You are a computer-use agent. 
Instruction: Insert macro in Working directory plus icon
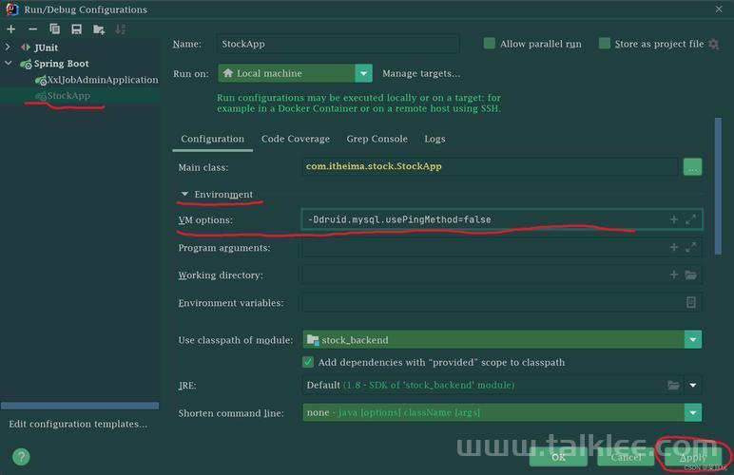pos(673,275)
